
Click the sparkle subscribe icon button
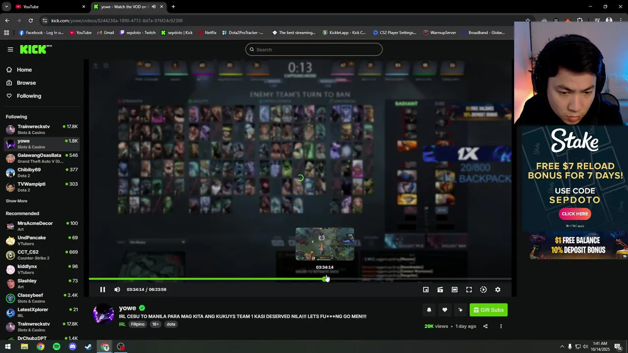[460, 310]
